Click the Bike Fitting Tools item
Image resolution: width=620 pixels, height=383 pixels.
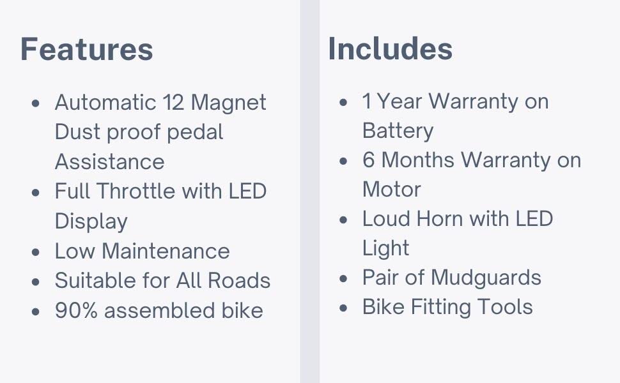click(447, 306)
